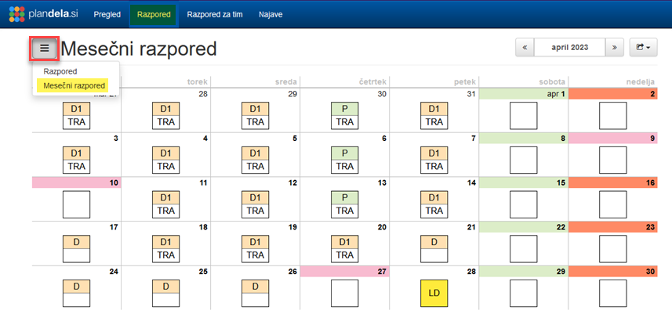The height and width of the screenshot is (314, 672).
Task: Choose Mesečni razpored menu entry
Action: coord(74,85)
